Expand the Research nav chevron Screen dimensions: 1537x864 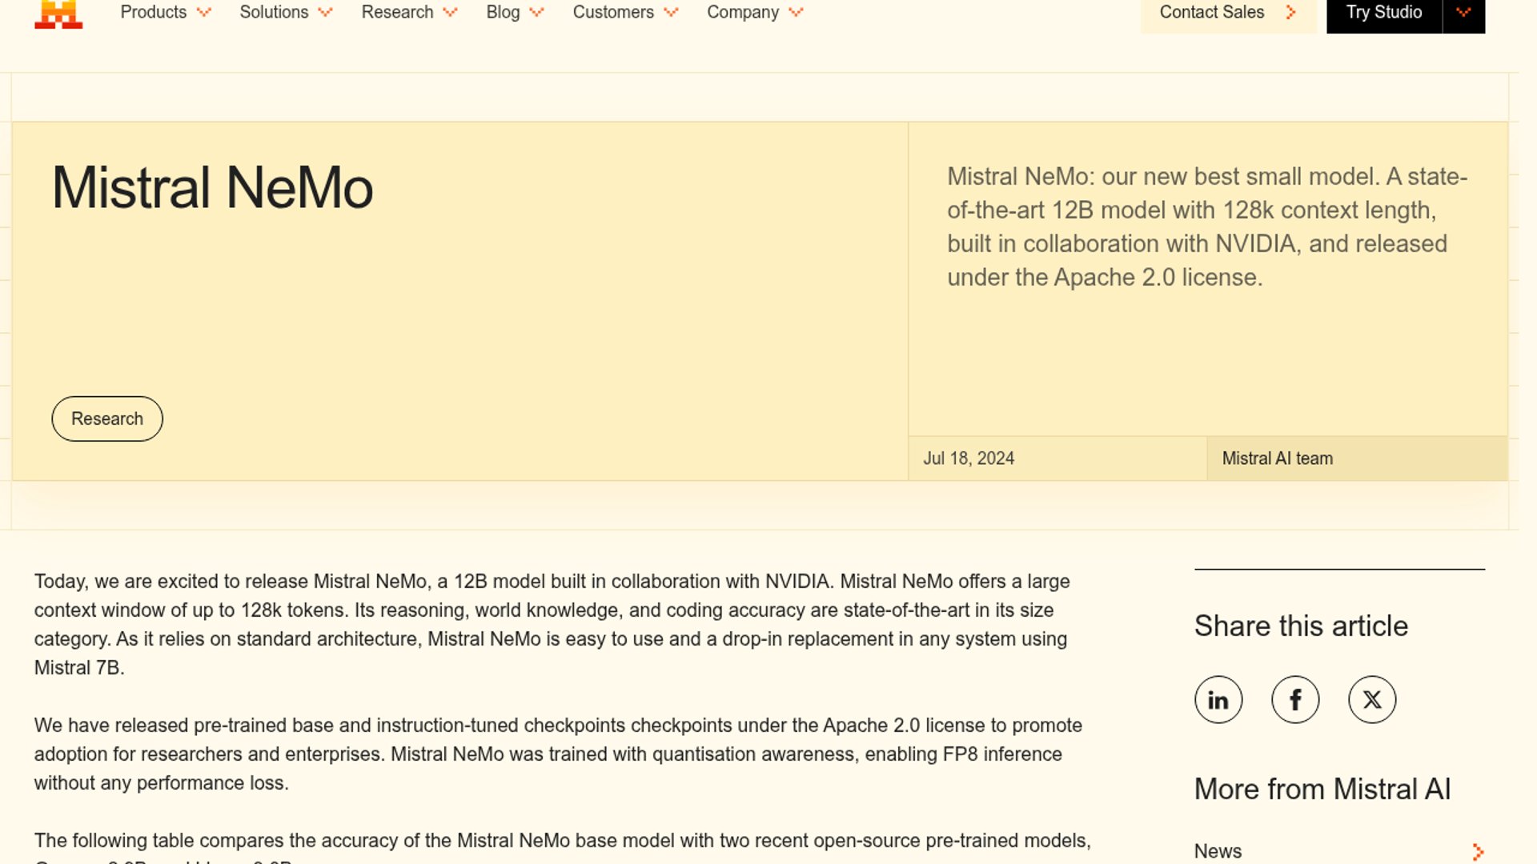point(450,12)
